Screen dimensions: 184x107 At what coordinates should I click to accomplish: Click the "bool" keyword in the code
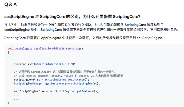(x=11, y=49)
